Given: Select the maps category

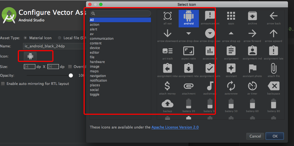Looking at the screenshot, I should click(120, 71).
